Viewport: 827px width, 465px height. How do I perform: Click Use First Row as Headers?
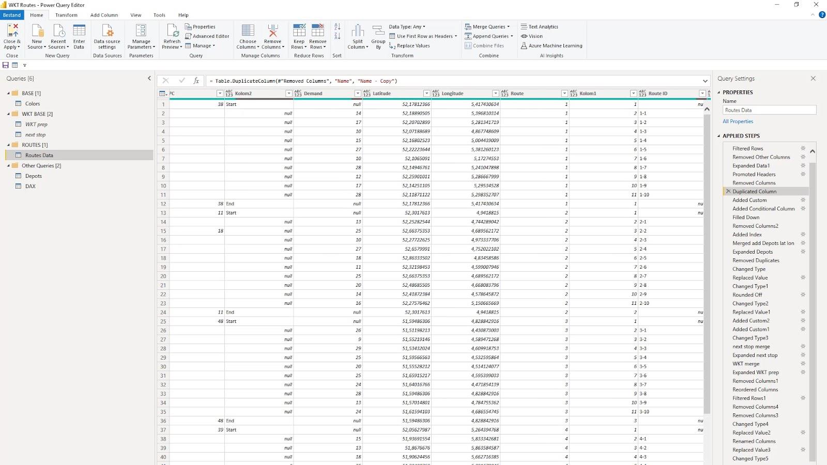423,36
